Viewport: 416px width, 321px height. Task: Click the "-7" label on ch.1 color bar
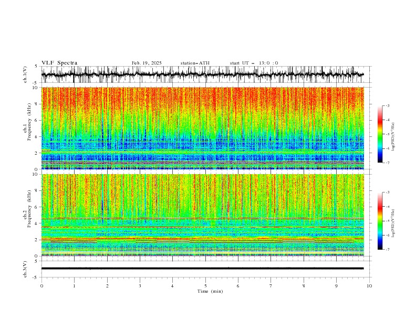coord(387,163)
